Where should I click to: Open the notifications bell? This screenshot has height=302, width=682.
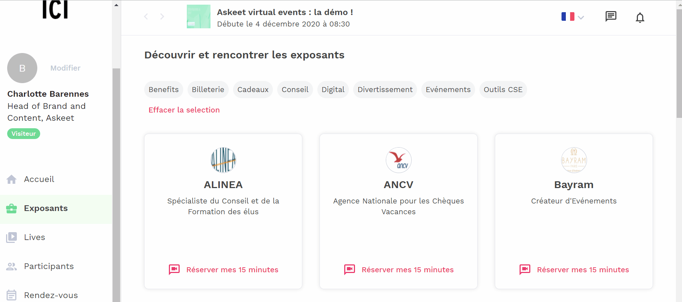pos(640,18)
